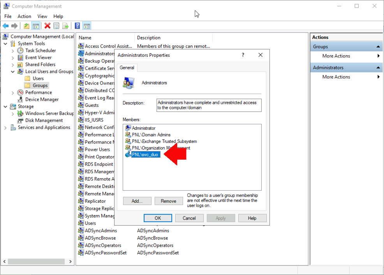Viewport: 384px width, 275px height.
Task: Collapse the Local Users and Groups node
Action: click(13, 71)
